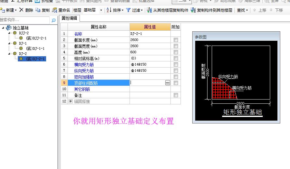Click the 参数图 foundation diagram
Viewport: 290px width, 169px height.
click(x=236, y=81)
